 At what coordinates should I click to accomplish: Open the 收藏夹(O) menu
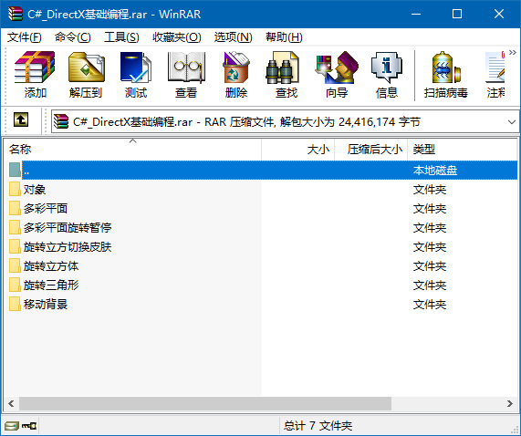coord(177,37)
